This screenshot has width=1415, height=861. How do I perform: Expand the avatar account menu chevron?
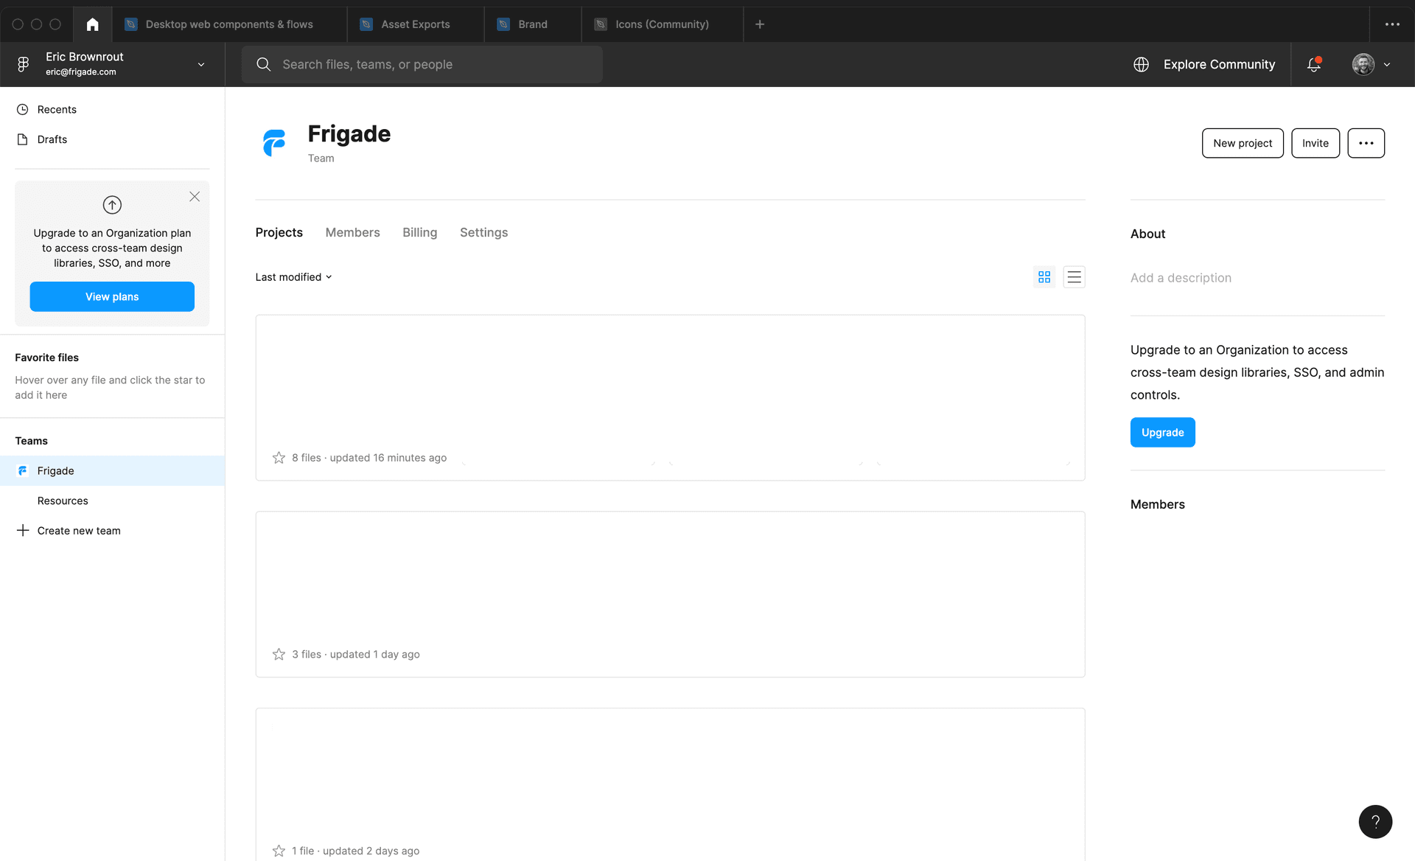[1387, 65]
